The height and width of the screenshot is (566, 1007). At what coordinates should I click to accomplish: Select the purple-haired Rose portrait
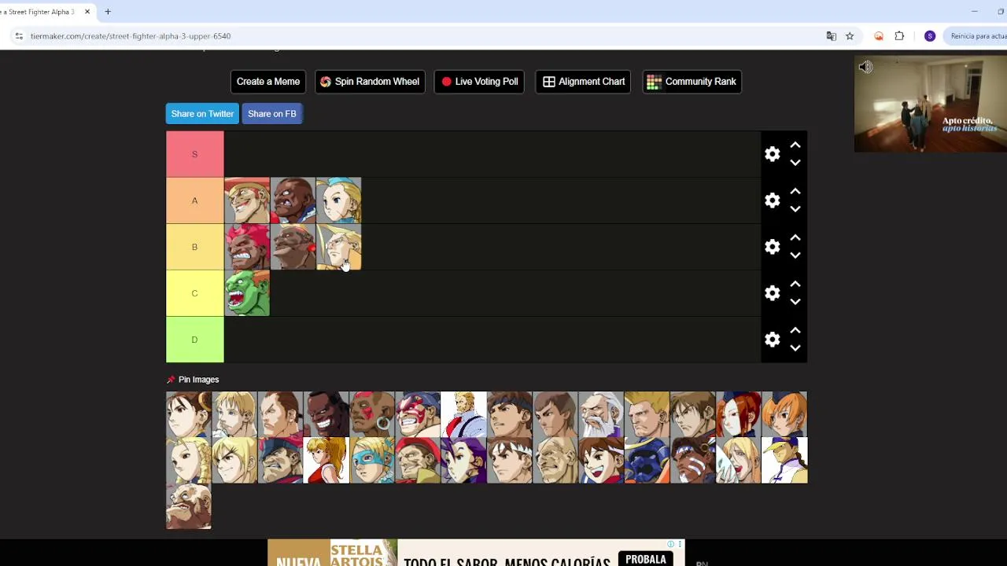coord(463,460)
